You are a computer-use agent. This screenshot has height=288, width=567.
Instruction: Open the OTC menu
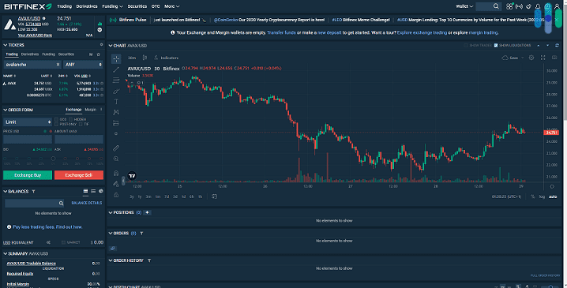(156, 6)
